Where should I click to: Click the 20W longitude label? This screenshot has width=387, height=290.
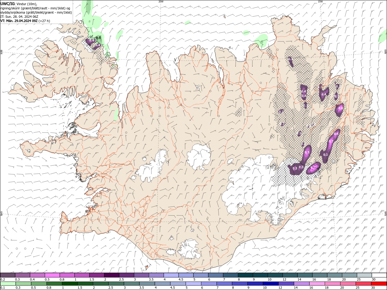click(161, 2)
